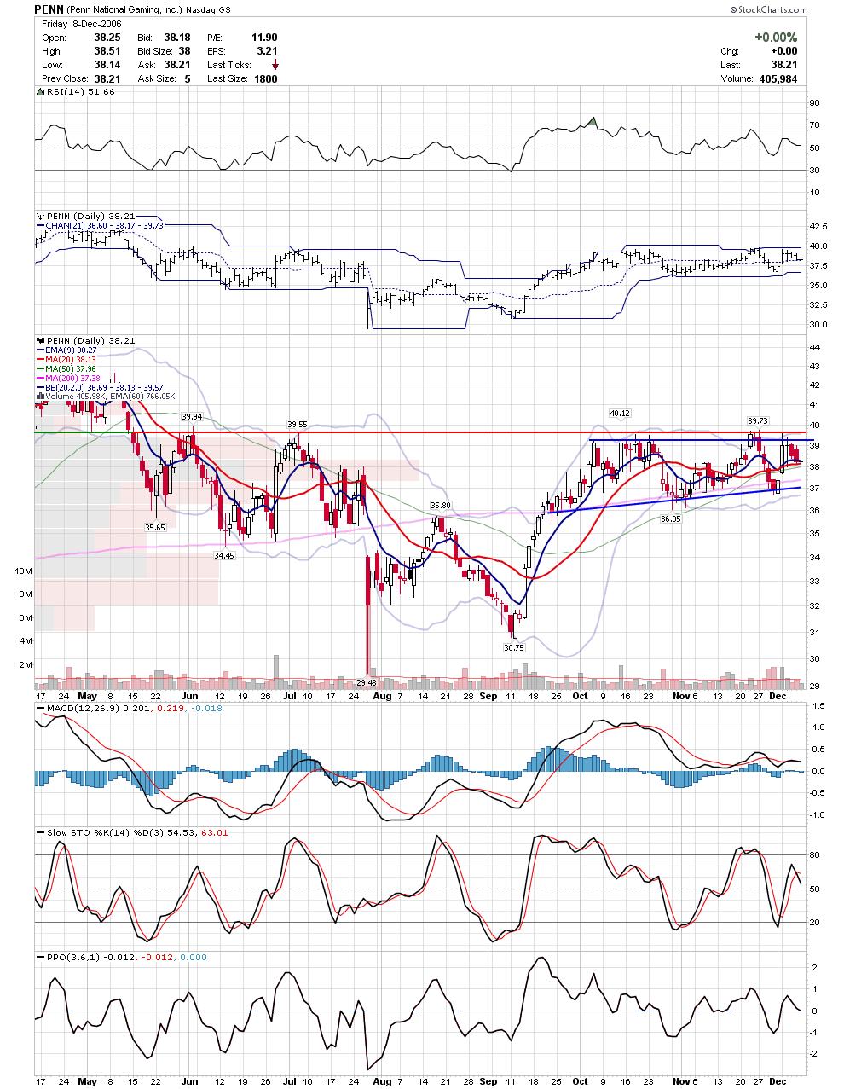This screenshot has height=1089, width=844.
Task: Click the 40.12 October high annotation
Action: point(620,413)
